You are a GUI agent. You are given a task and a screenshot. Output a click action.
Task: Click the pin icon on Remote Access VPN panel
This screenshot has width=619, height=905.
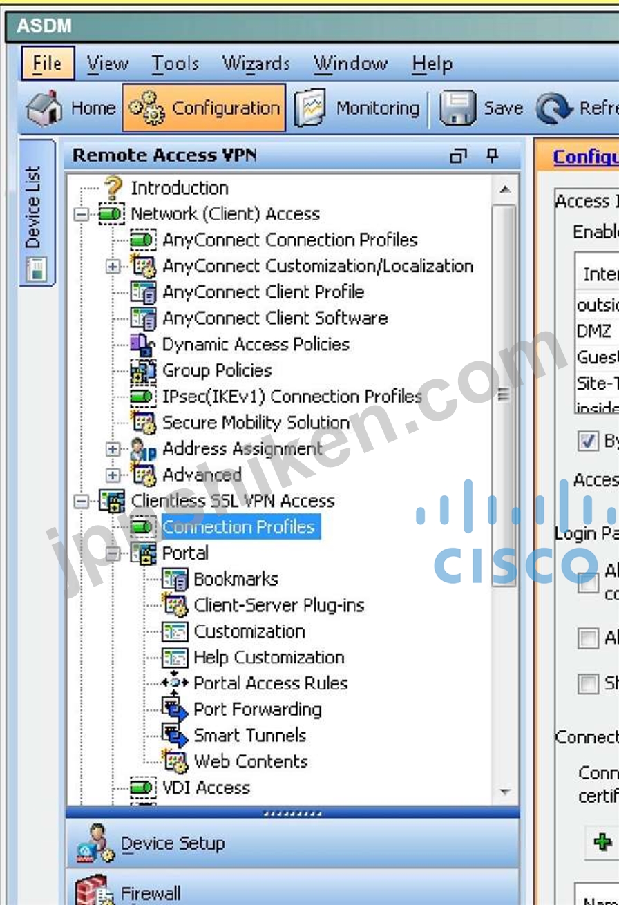tap(492, 156)
